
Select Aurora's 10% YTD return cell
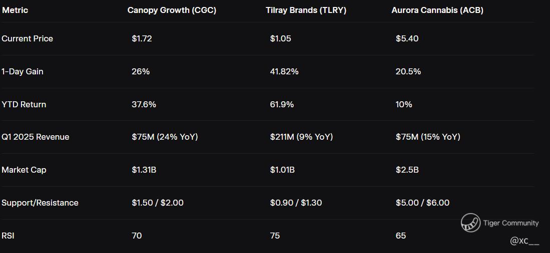pos(403,104)
